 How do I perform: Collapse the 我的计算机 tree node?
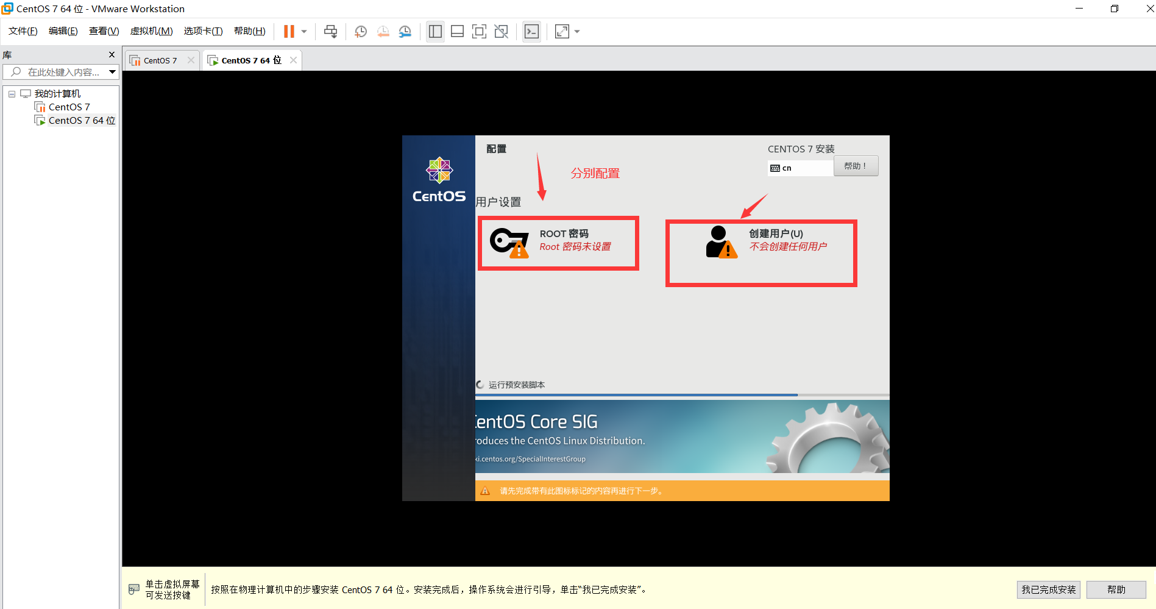[12, 94]
